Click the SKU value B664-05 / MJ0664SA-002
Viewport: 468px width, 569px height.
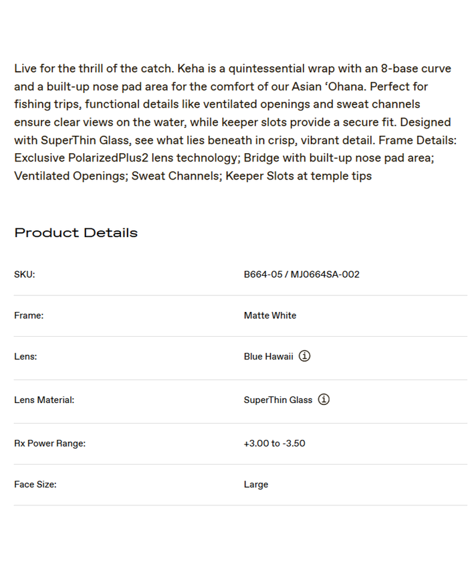302,274
